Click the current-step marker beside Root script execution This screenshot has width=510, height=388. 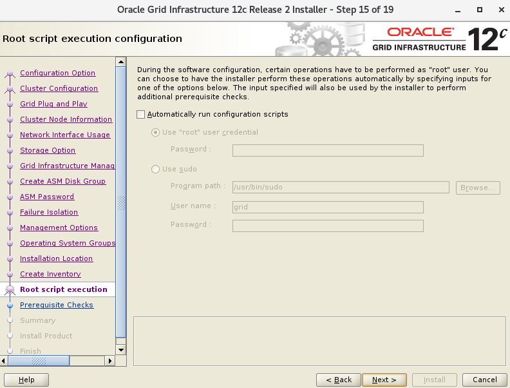point(10,290)
